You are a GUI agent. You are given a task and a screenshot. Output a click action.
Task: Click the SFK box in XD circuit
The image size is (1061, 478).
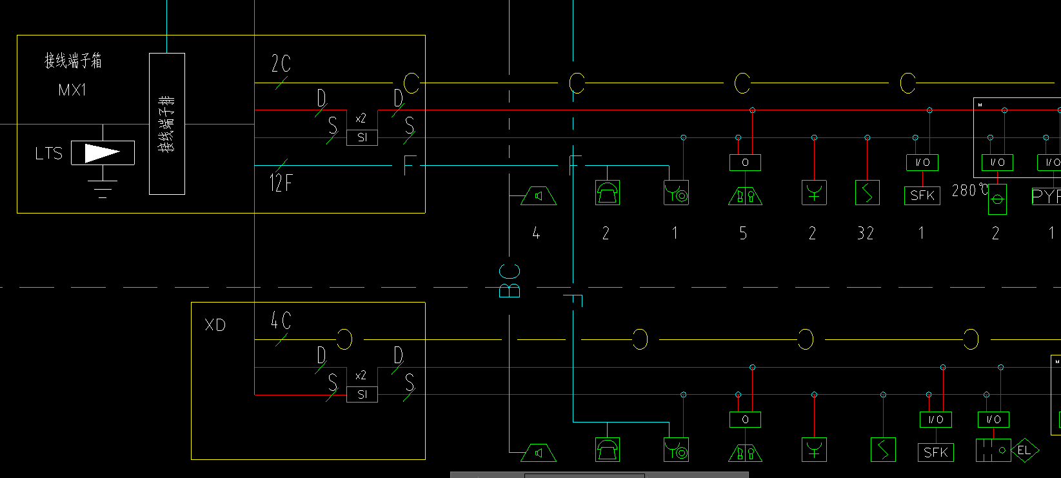click(936, 452)
